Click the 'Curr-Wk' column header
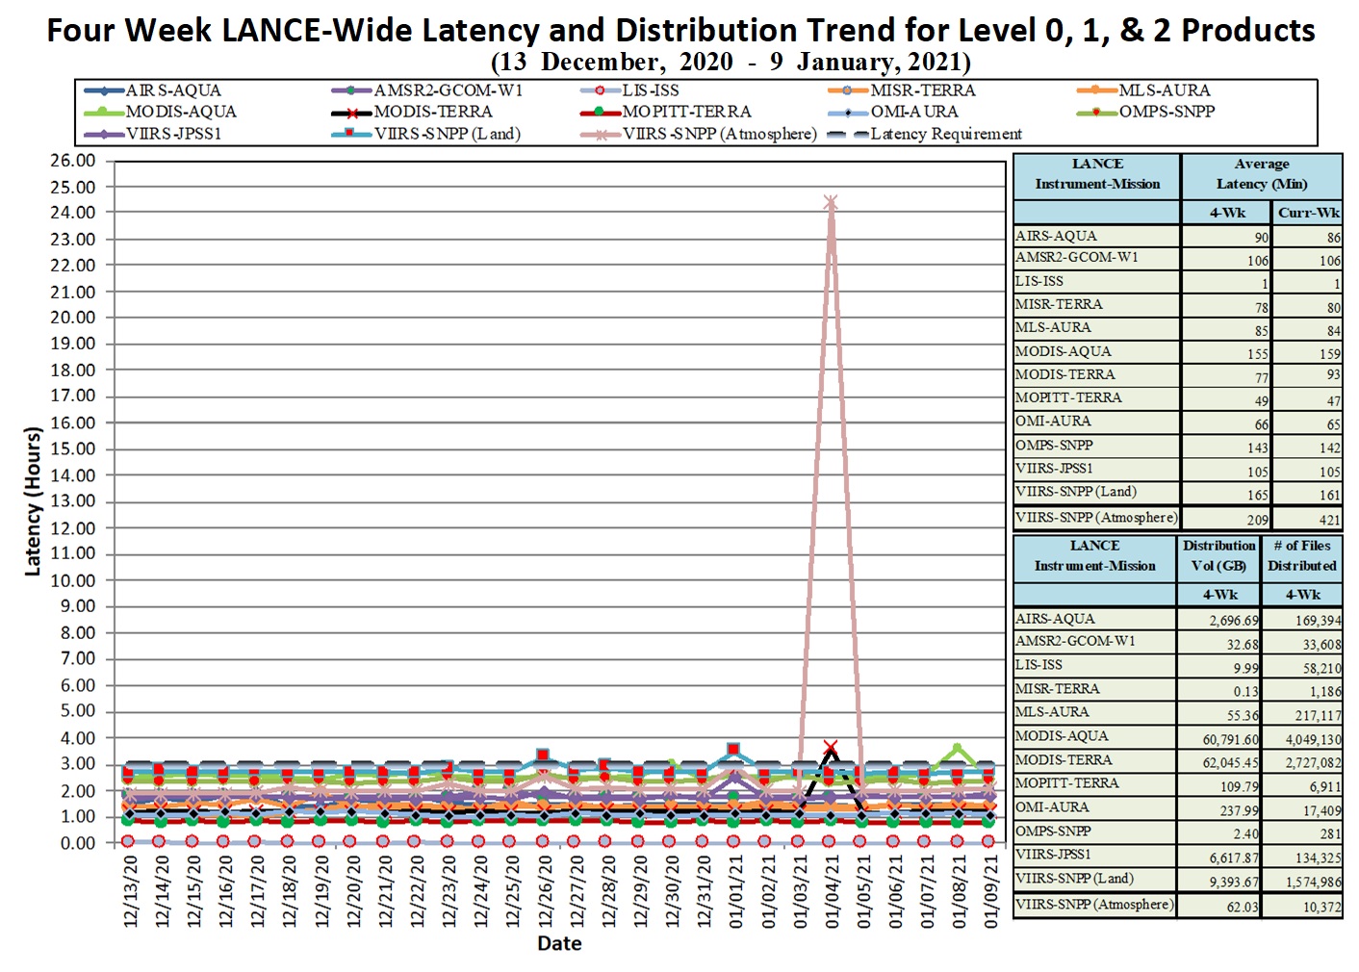 point(1308,213)
